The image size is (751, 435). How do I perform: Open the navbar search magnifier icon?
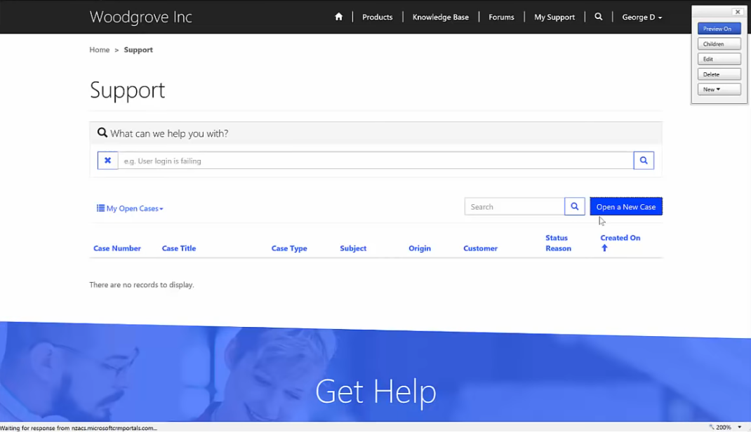click(x=598, y=17)
